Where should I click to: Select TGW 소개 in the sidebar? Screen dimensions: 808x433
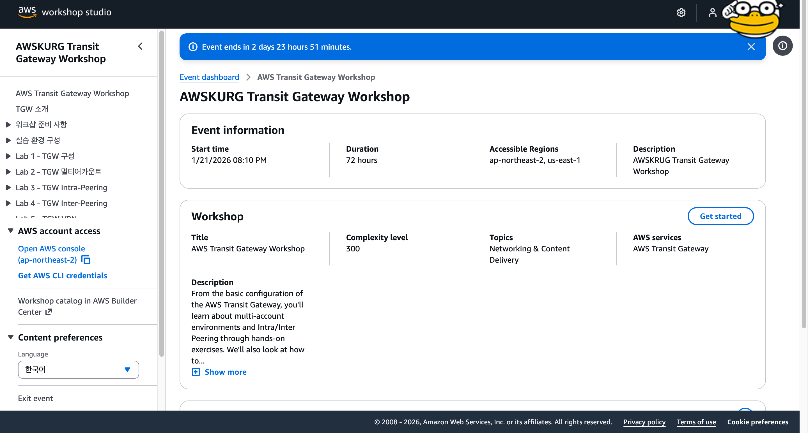click(32, 109)
